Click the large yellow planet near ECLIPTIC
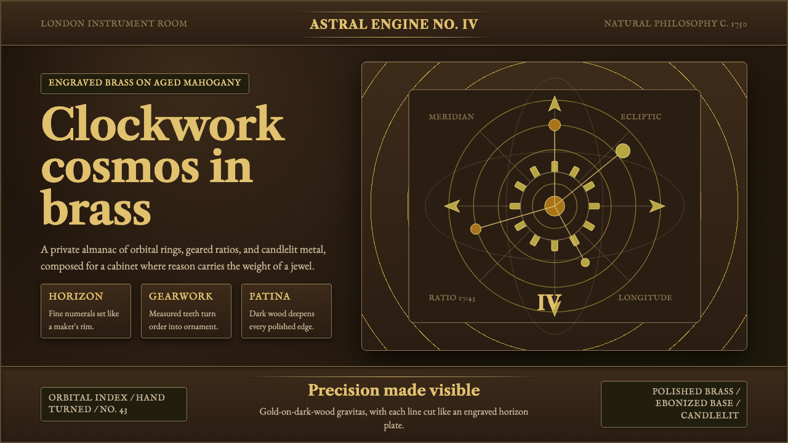788x443 pixels. (x=623, y=151)
